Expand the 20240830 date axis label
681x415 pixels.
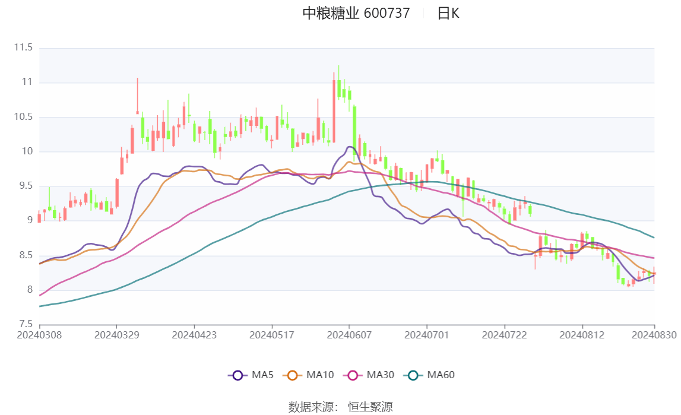[x=653, y=334]
